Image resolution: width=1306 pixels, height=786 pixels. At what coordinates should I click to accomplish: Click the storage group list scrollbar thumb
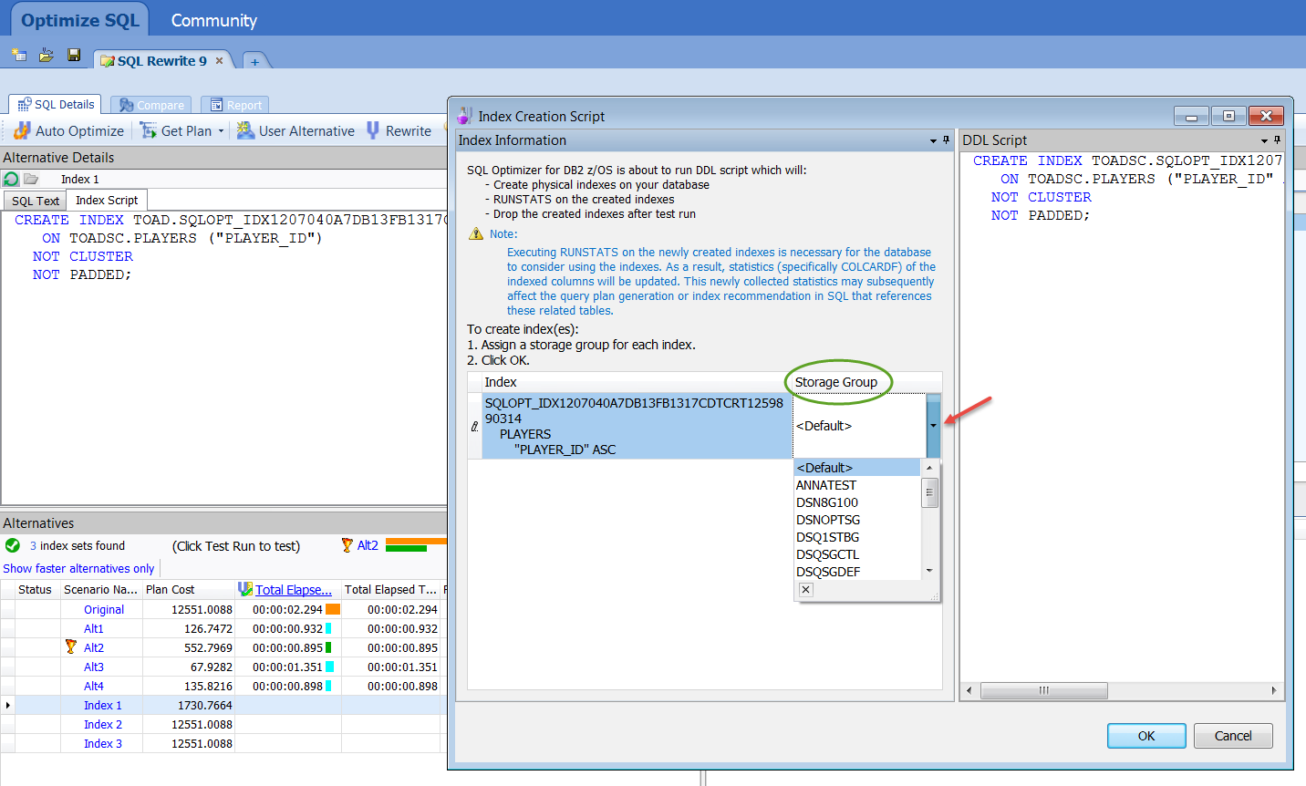[929, 491]
